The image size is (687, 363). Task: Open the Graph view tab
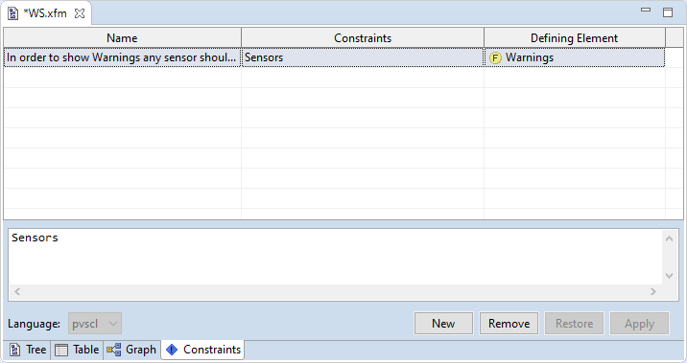pyautogui.click(x=131, y=350)
